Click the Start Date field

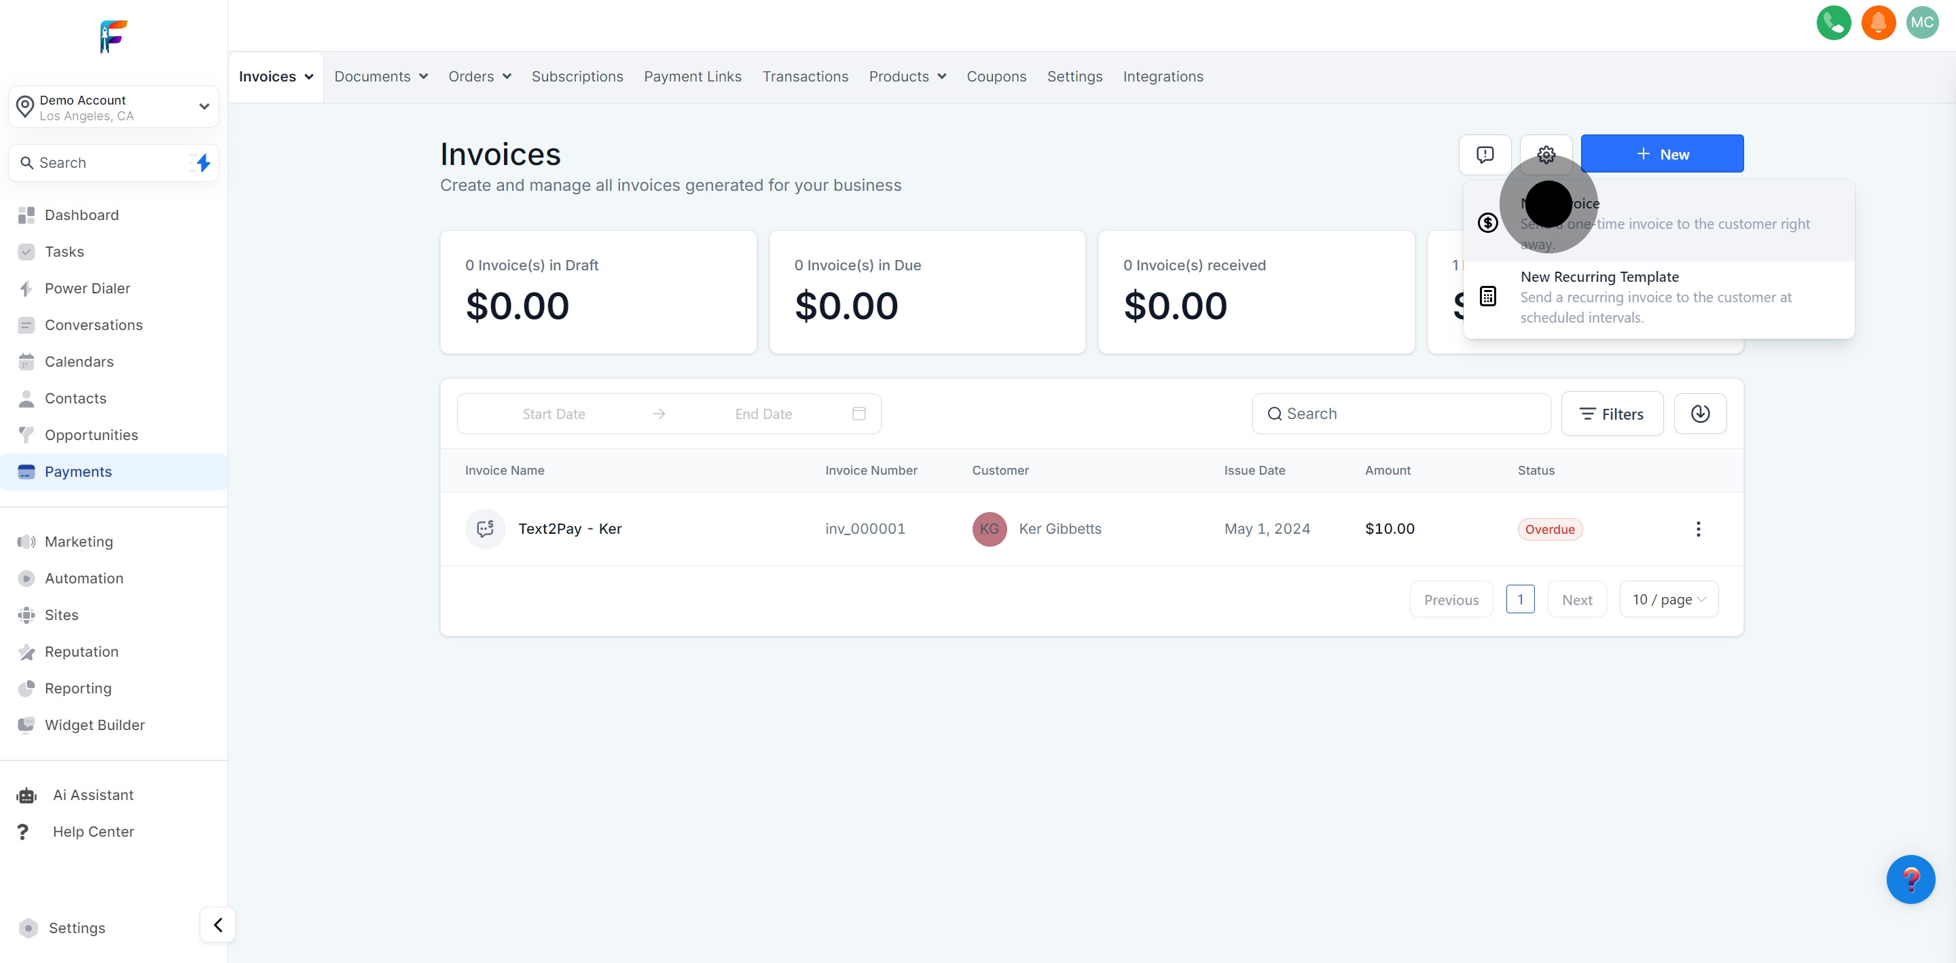(554, 414)
